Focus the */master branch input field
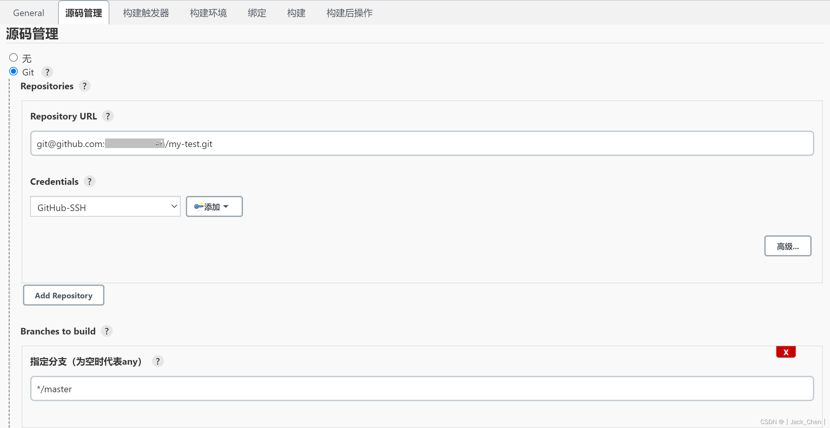This screenshot has width=830, height=428. [x=422, y=389]
